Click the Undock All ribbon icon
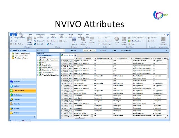The height and width of the screenshot is (138, 179). click(35, 41)
